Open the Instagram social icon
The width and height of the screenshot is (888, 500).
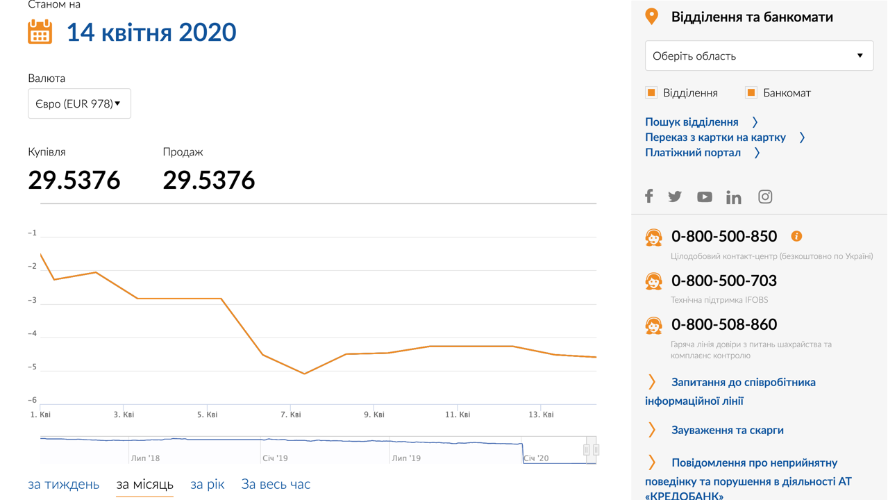[x=764, y=197]
